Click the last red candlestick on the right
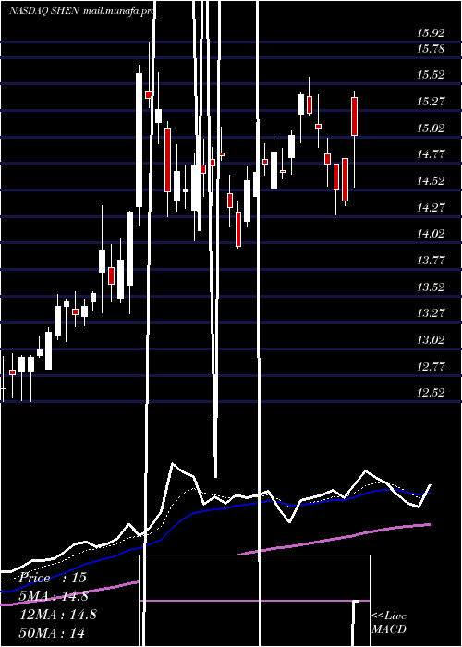This screenshot has height=647, width=462. coord(354,116)
